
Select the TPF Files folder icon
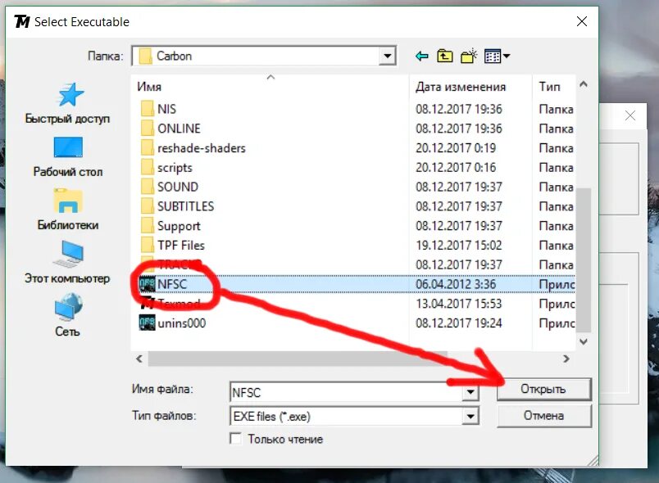click(x=147, y=245)
